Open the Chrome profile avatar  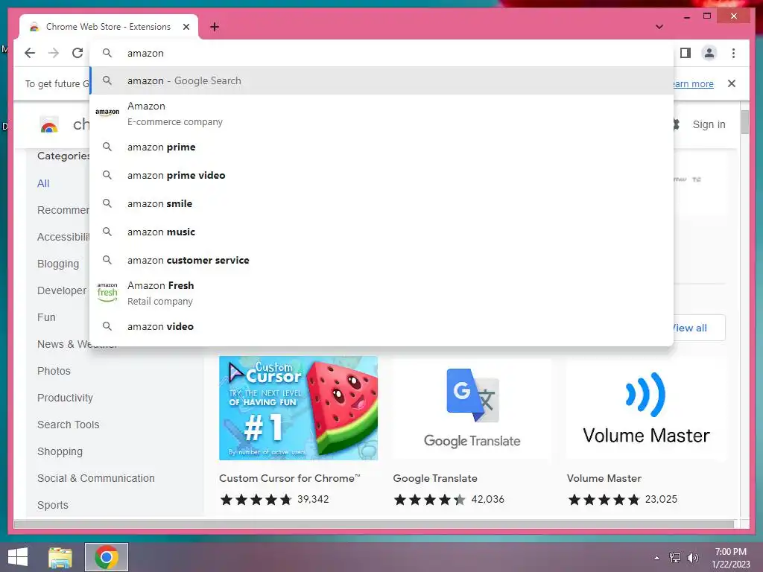(709, 53)
